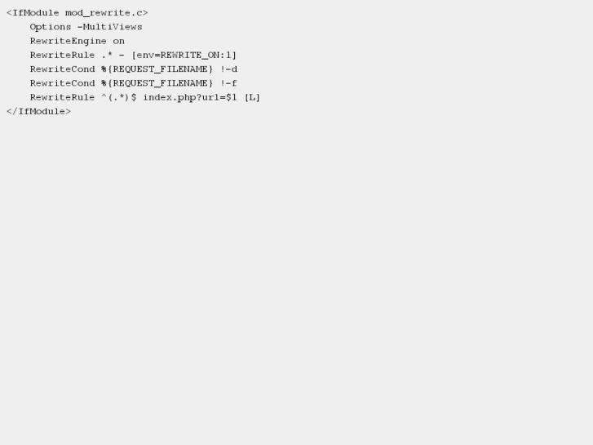Click the ^(.*)$ regex pattern
593x445 pixels.
tap(119, 97)
